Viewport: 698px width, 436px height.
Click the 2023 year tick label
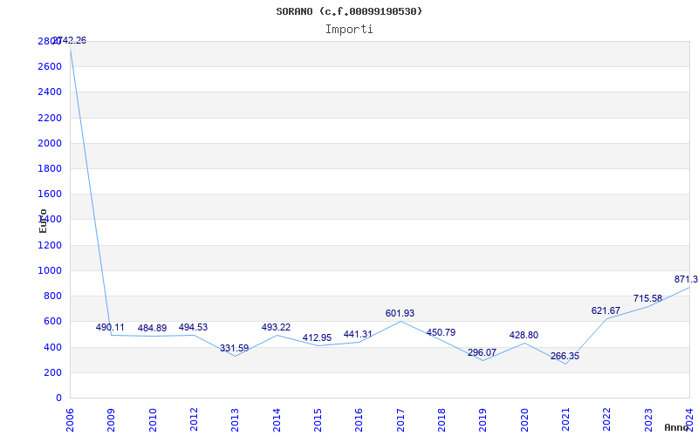click(x=648, y=420)
